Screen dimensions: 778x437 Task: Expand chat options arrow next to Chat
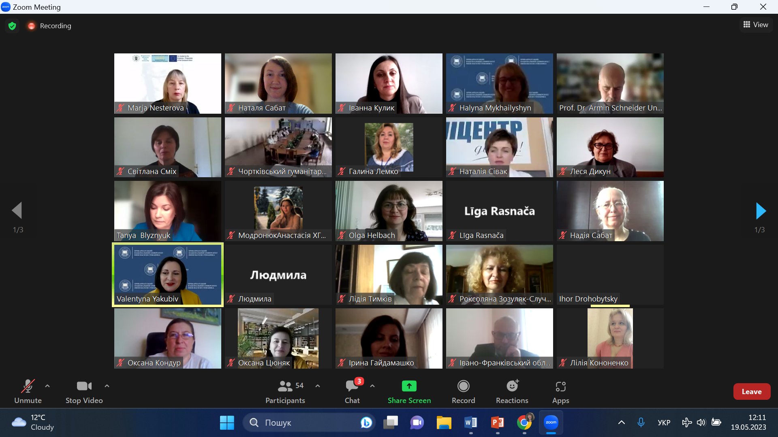click(372, 386)
